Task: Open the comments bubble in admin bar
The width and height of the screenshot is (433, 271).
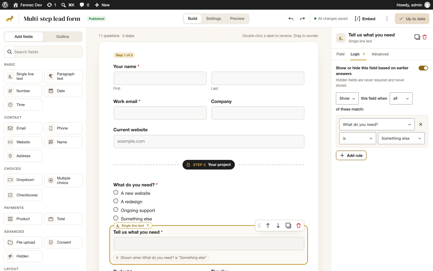Action: point(84,5)
